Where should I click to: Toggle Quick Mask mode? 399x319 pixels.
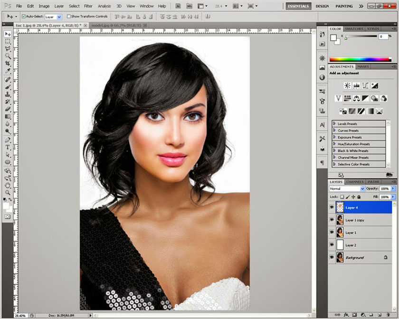coord(8,216)
